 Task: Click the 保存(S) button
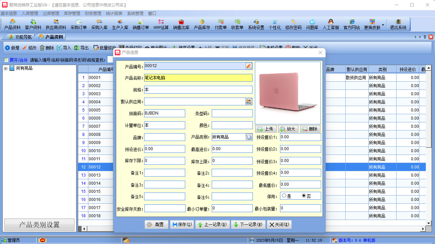[x=182, y=224]
